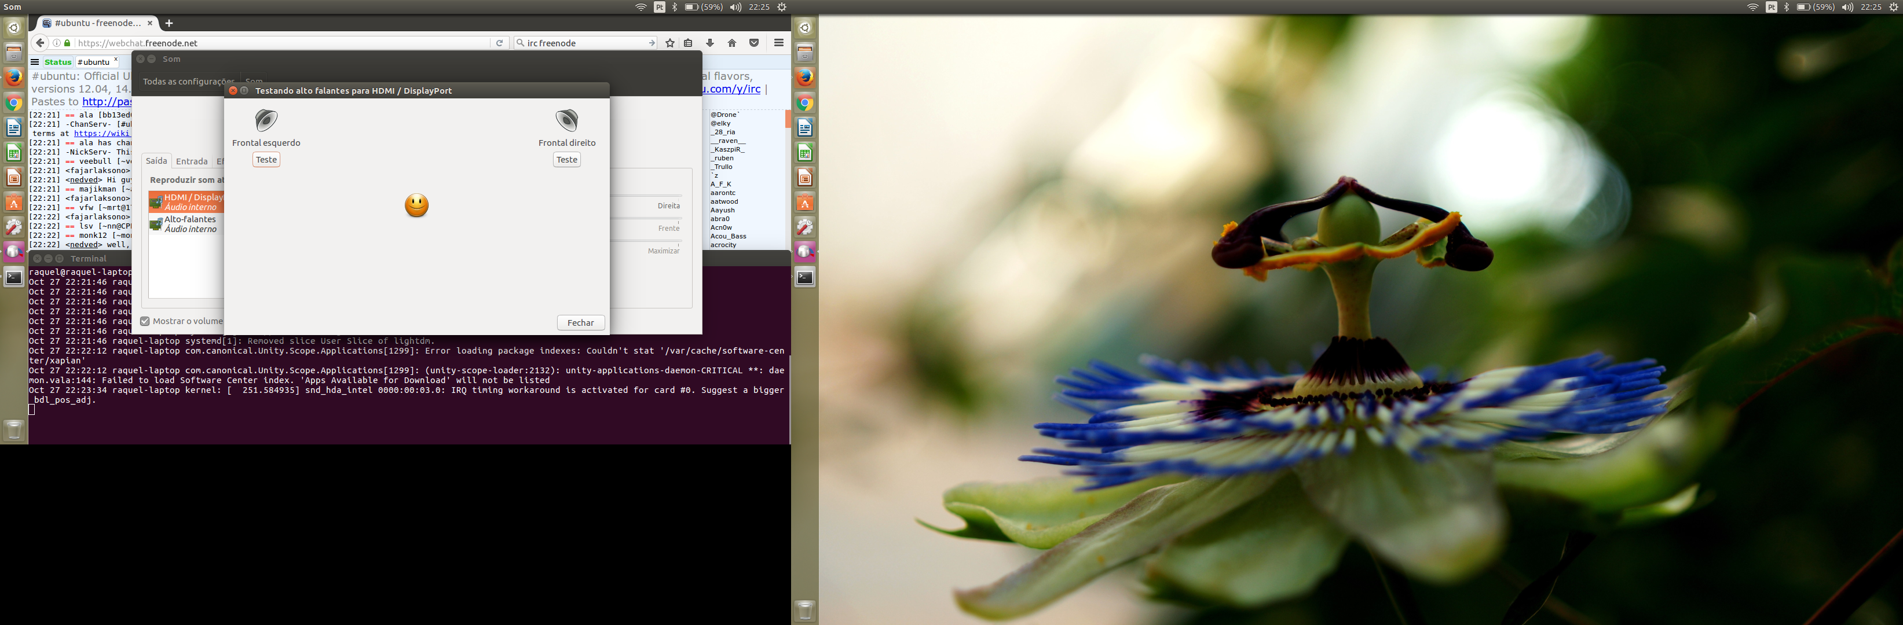Open the https://wiki link in ChanServ message
Screen dimensions: 1903x625
coord(102,134)
